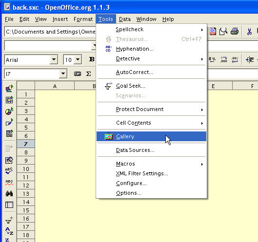Click the Goal Seek menu icon
258x242 pixels.
[108, 86]
